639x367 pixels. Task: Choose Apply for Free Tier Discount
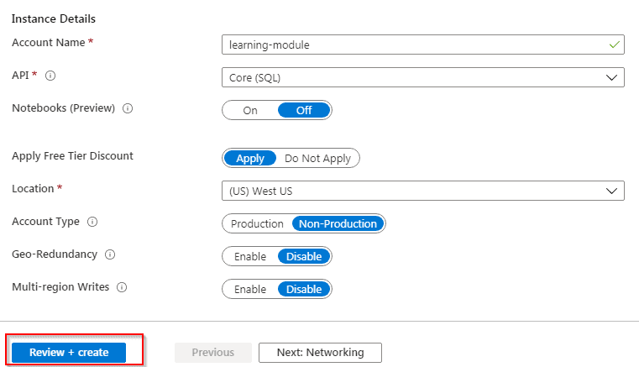pyautogui.click(x=250, y=158)
